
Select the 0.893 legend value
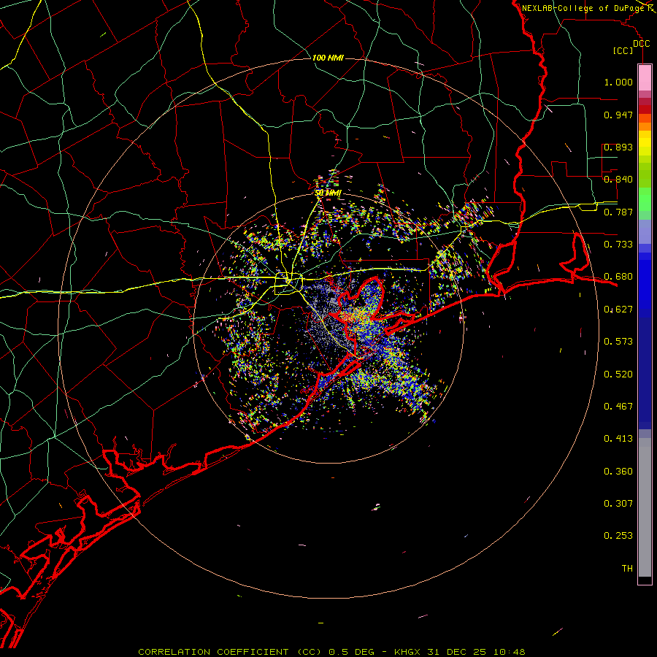618,147
